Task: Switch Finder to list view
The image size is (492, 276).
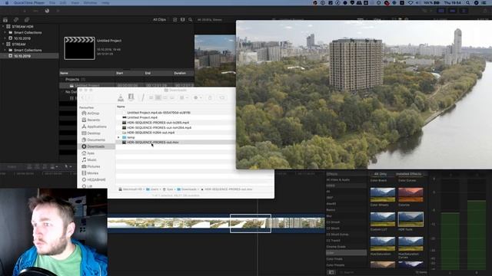Action: (158, 98)
